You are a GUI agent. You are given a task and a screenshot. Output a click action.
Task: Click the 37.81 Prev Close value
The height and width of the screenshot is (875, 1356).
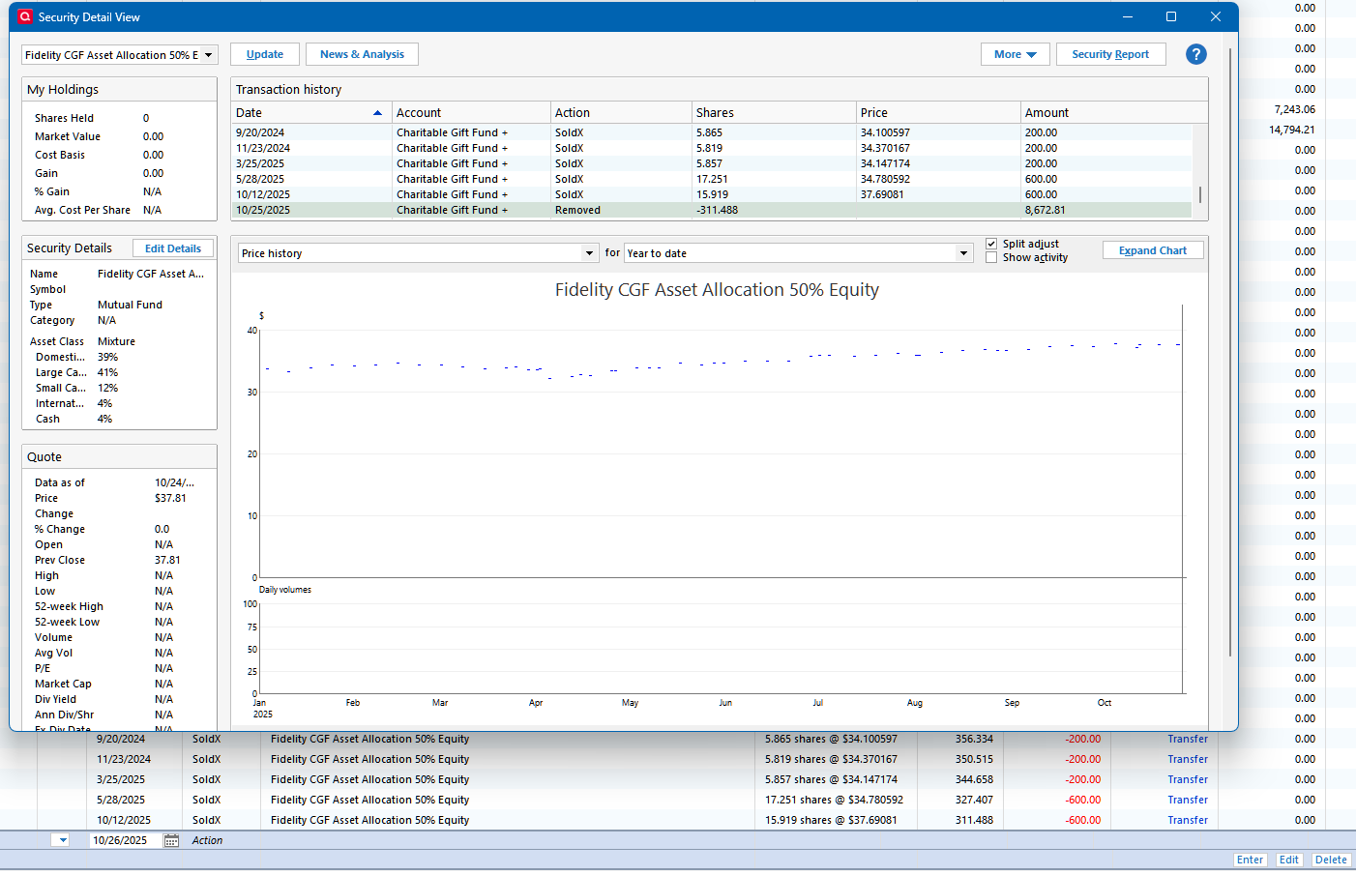pyautogui.click(x=167, y=560)
